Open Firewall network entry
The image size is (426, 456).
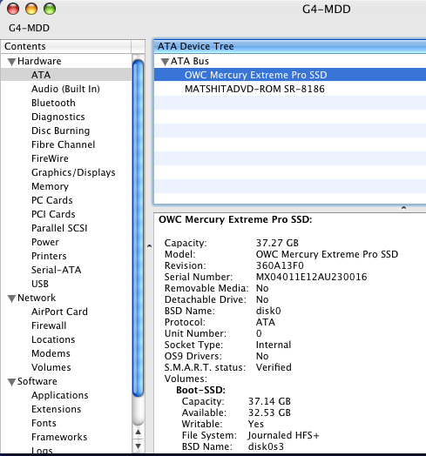coord(49,325)
